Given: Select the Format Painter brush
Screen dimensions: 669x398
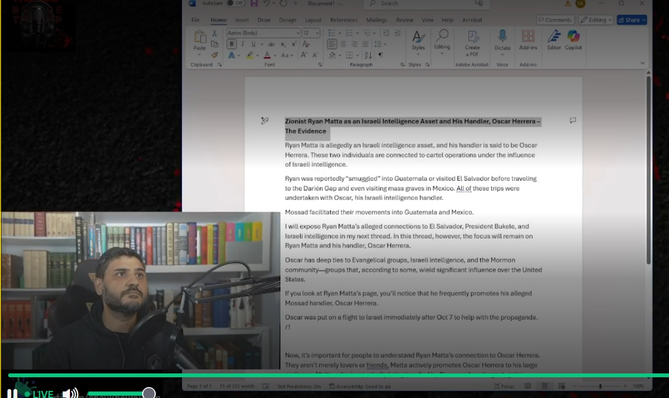Looking at the screenshot, I should (214, 55).
